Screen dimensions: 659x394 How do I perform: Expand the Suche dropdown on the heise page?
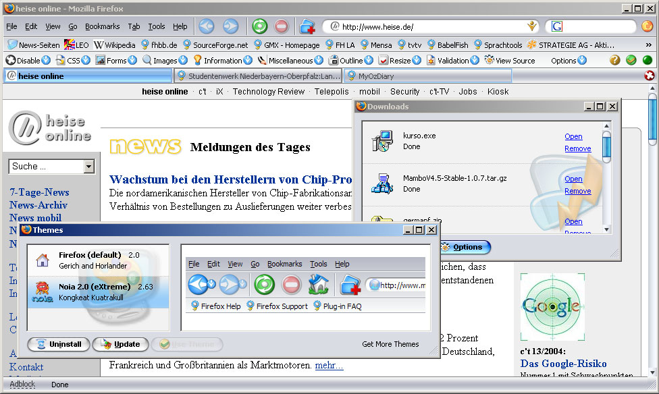[x=89, y=166]
